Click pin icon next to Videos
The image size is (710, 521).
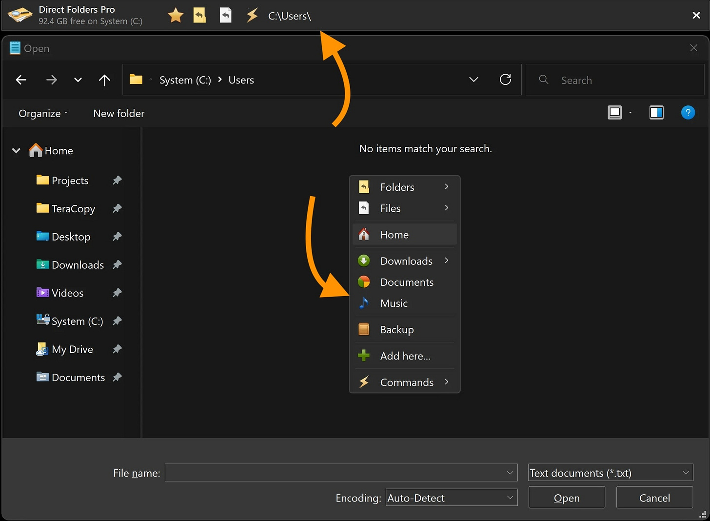(117, 293)
